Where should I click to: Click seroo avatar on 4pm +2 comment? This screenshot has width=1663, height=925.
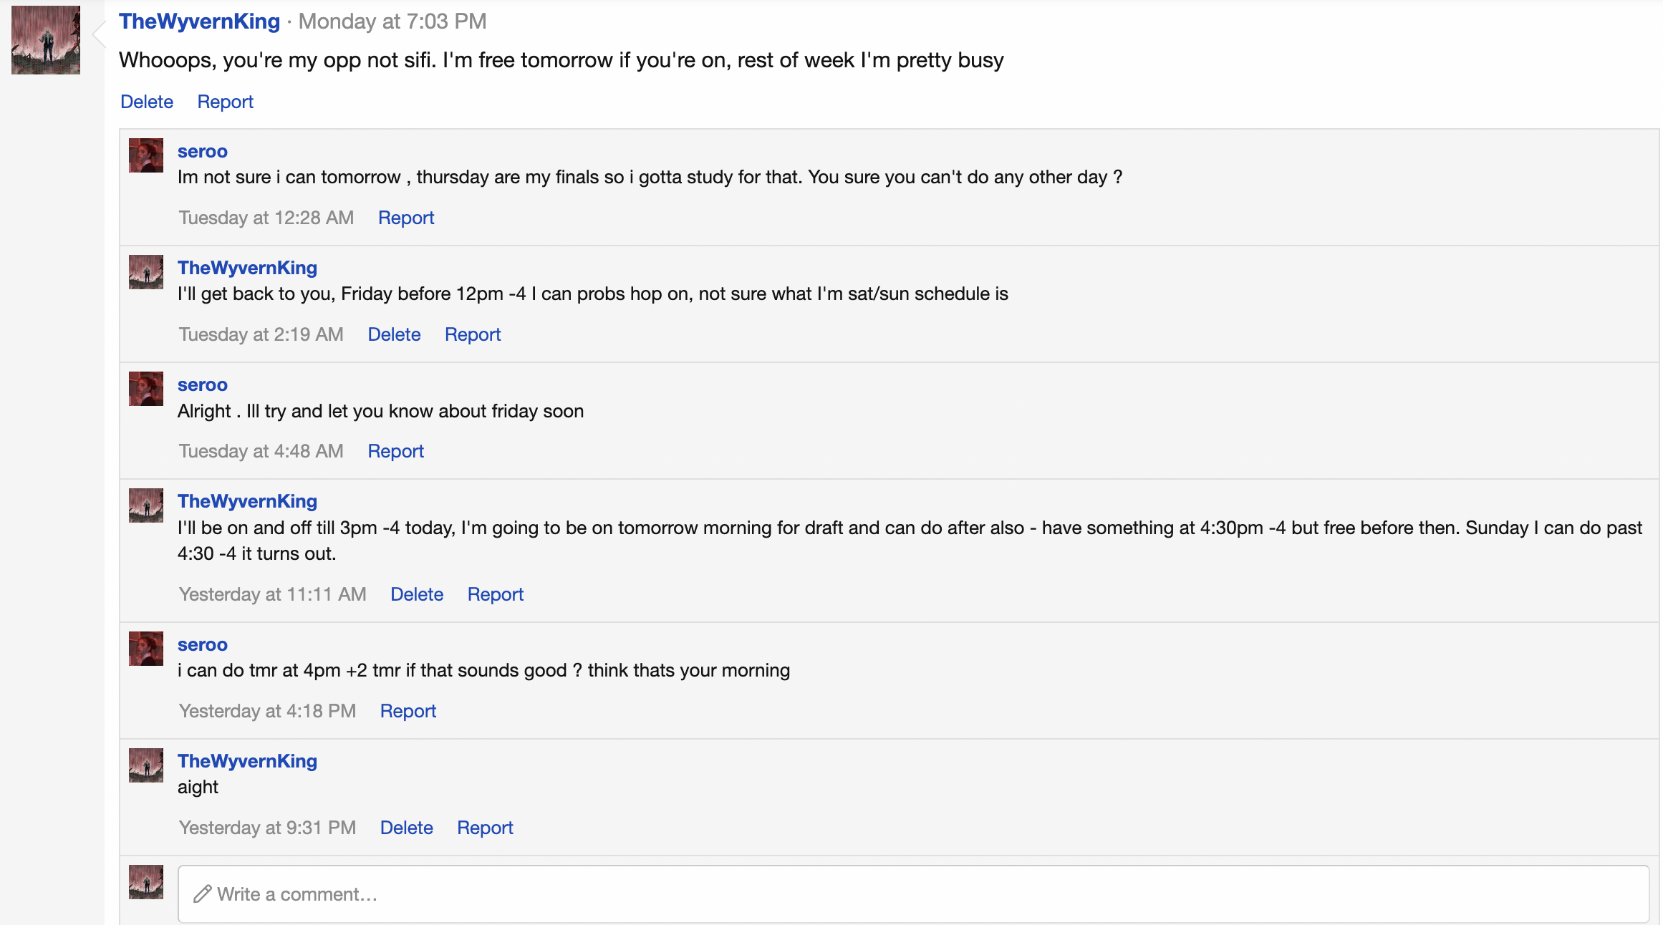146,649
